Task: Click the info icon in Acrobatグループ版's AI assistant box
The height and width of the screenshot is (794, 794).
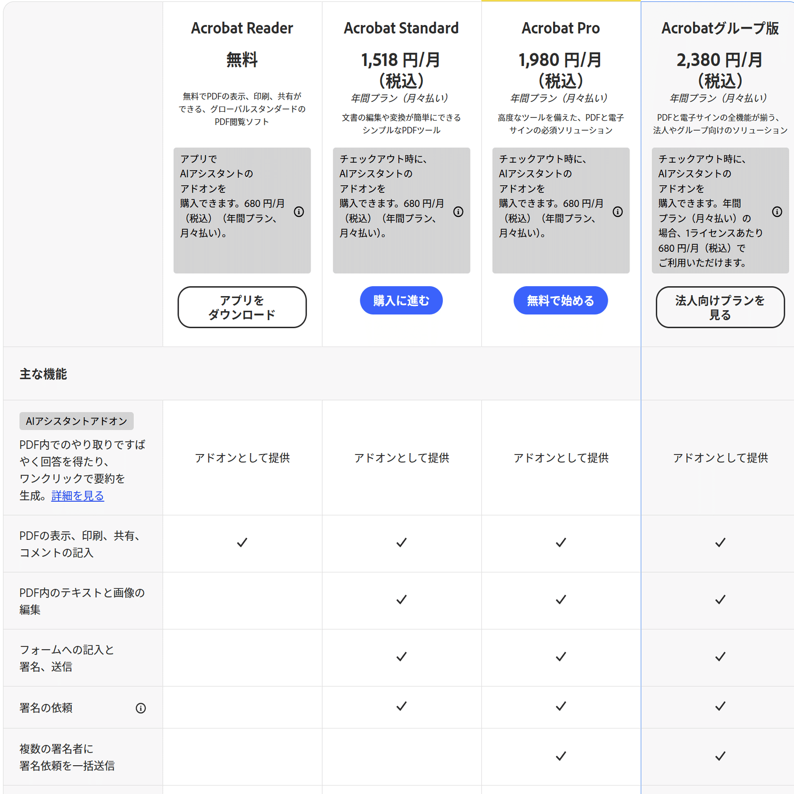Action: [777, 212]
